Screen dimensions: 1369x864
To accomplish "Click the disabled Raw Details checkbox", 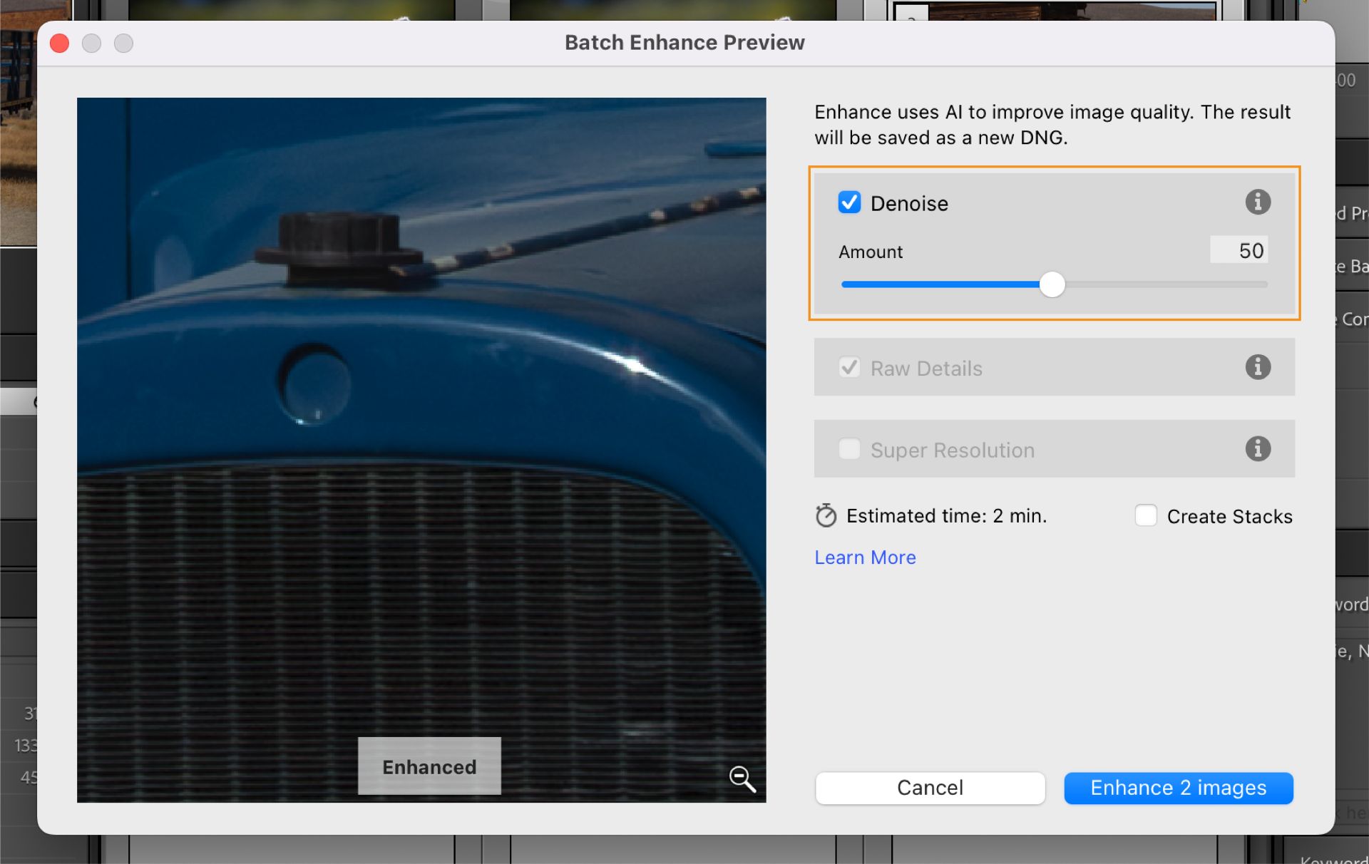I will click(x=849, y=367).
